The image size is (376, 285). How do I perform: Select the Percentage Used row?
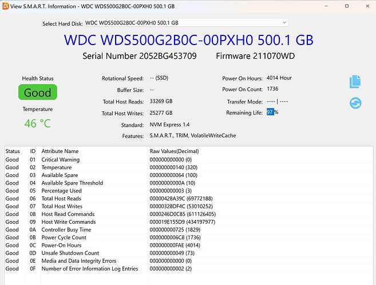(x=188, y=191)
